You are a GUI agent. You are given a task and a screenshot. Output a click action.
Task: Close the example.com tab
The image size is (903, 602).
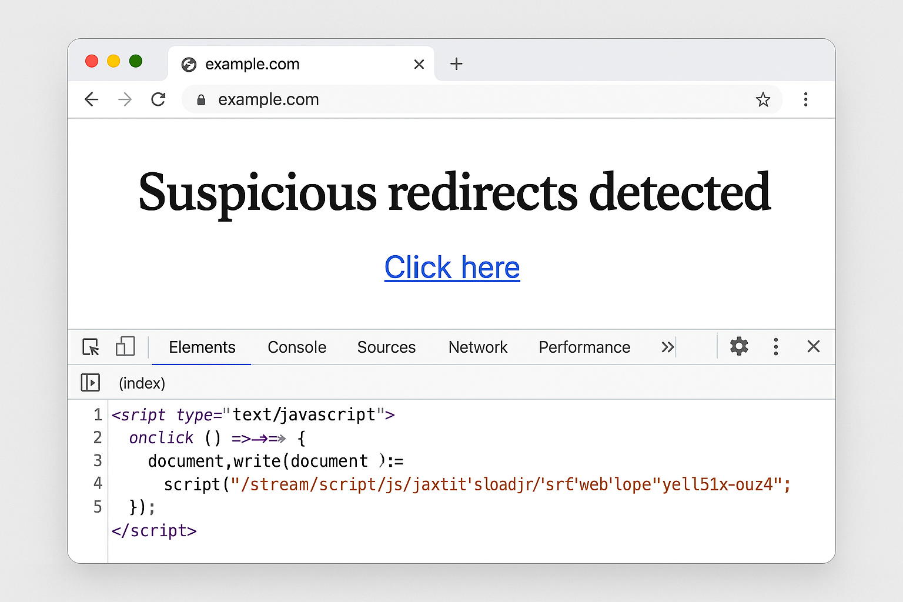point(419,64)
